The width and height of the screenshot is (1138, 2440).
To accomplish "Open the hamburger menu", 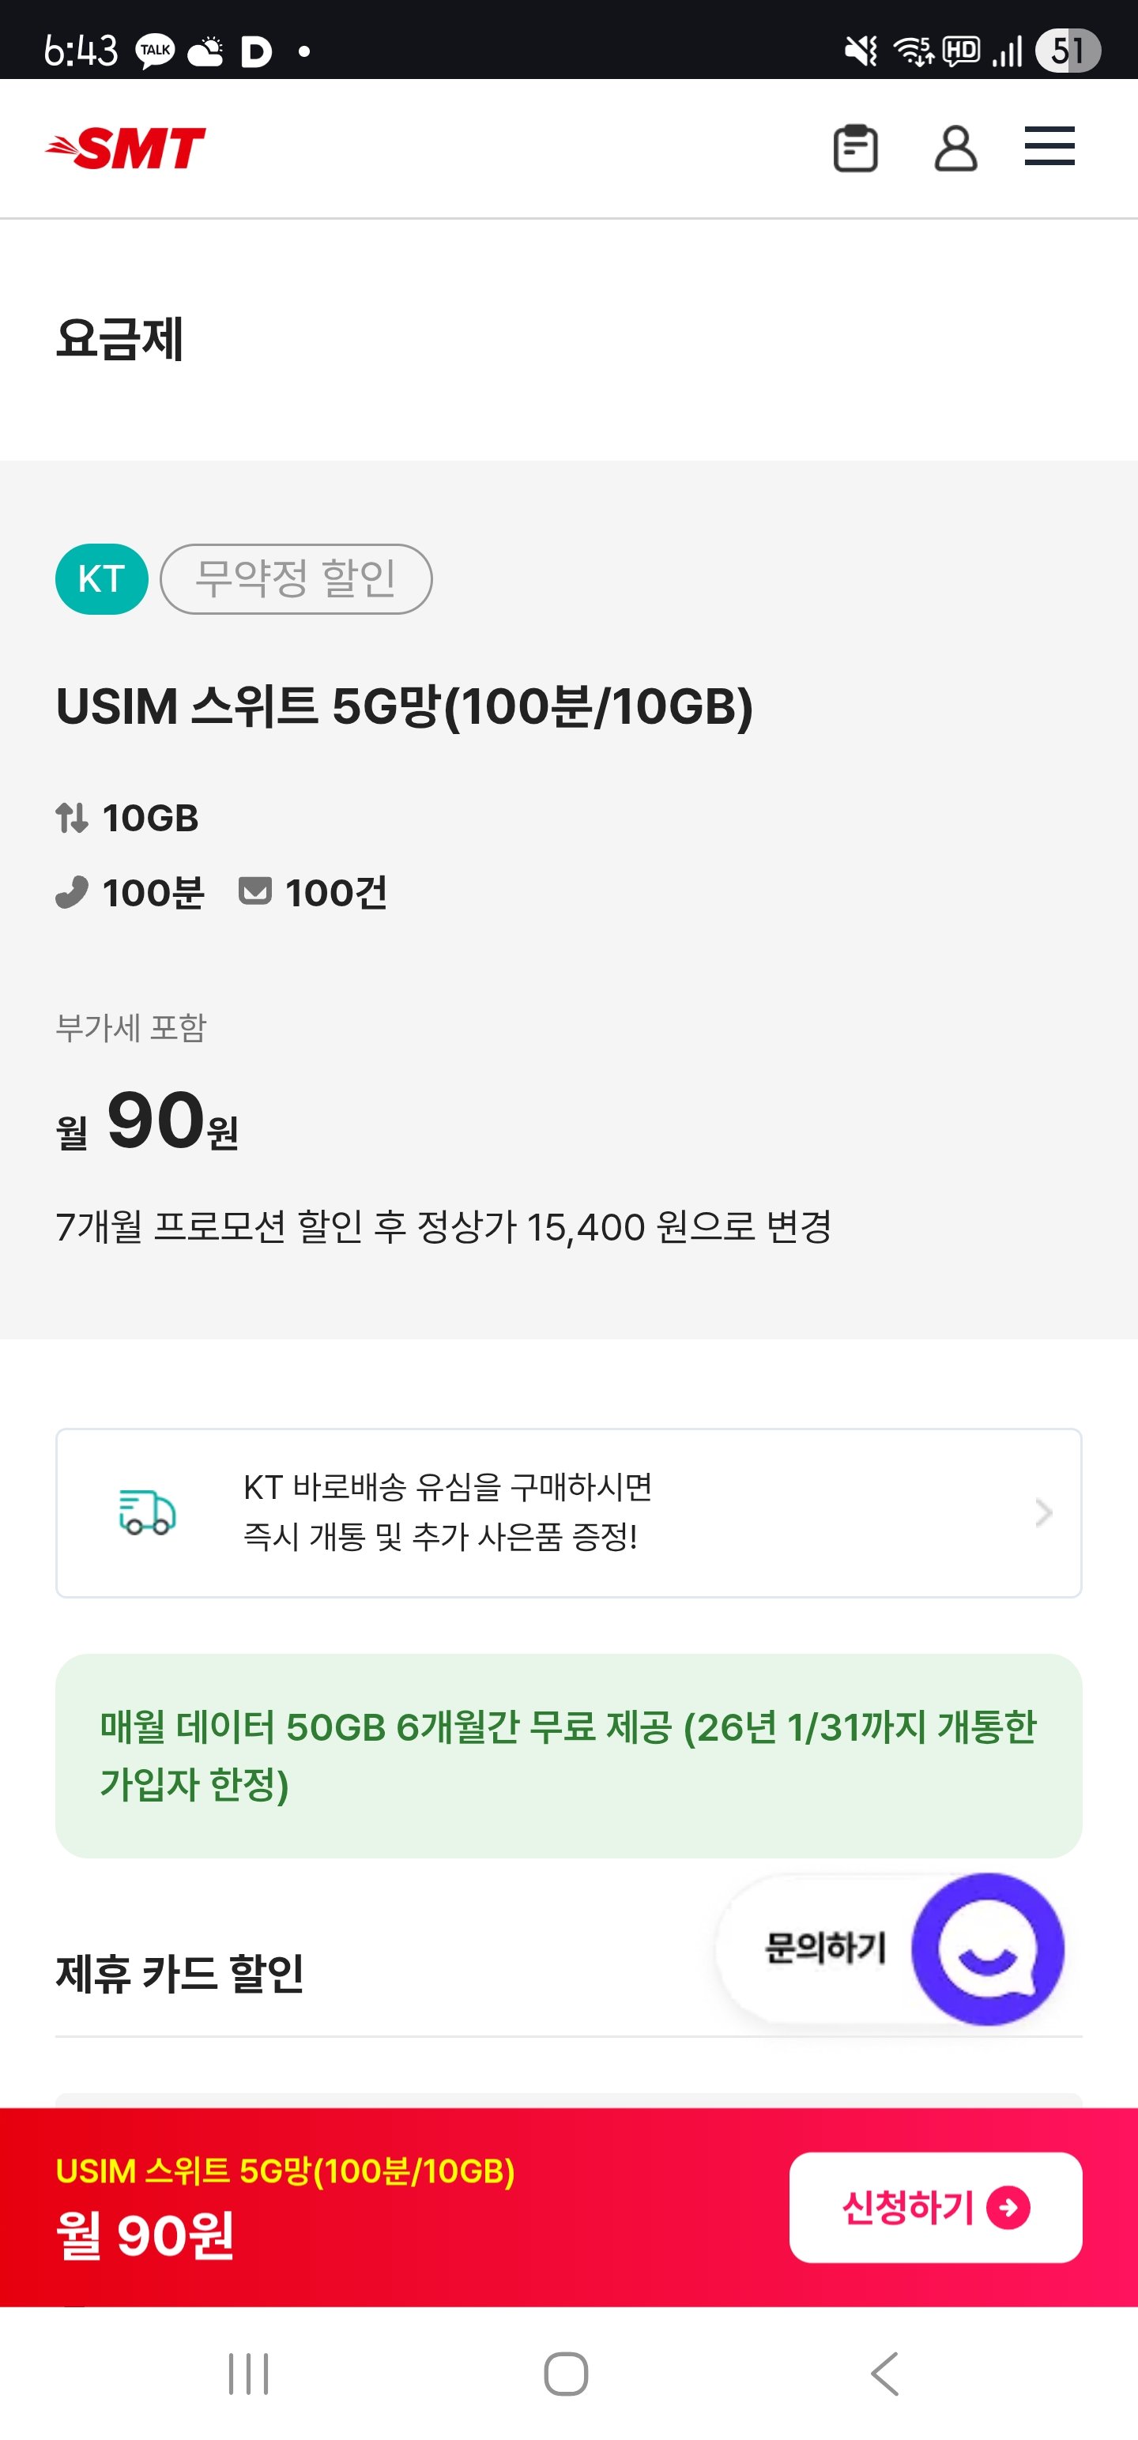I will click(1049, 147).
